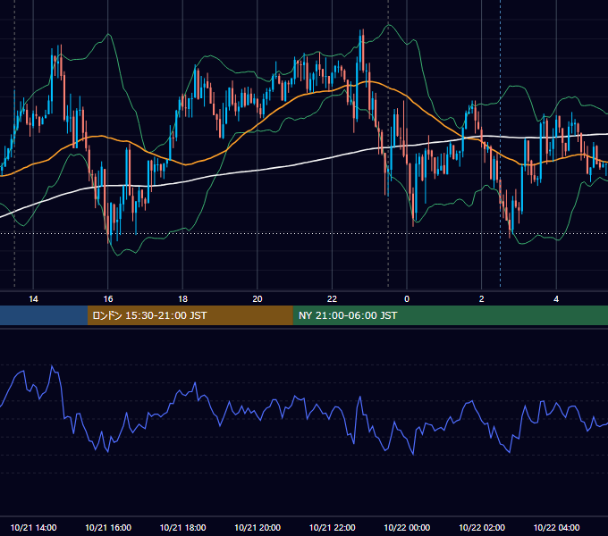This screenshot has height=536, width=608.
Task: Click the 10/21 16:00 time label
Action: pyautogui.click(x=108, y=527)
